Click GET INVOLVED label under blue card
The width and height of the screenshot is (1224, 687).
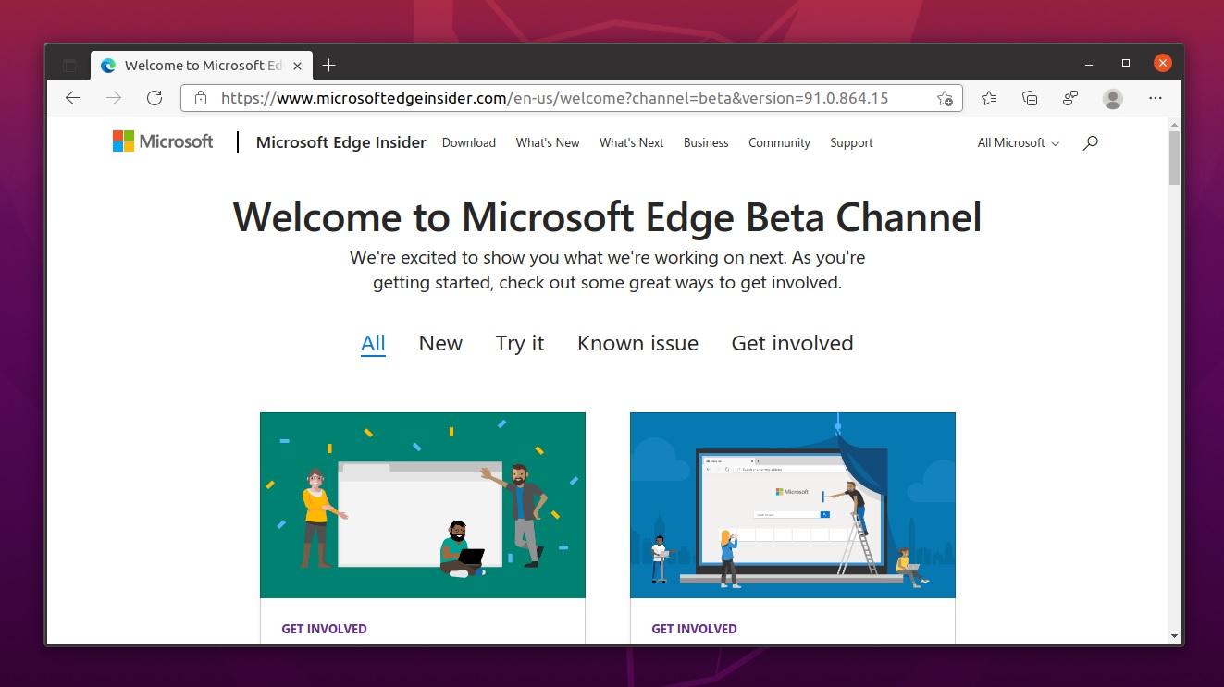tap(694, 629)
